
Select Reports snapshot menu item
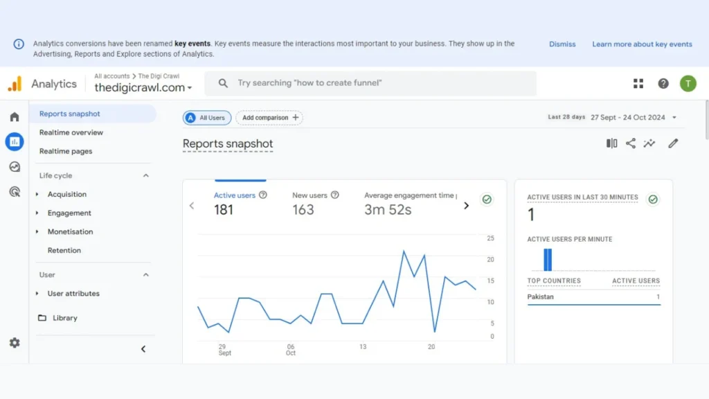(x=93, y=114)
